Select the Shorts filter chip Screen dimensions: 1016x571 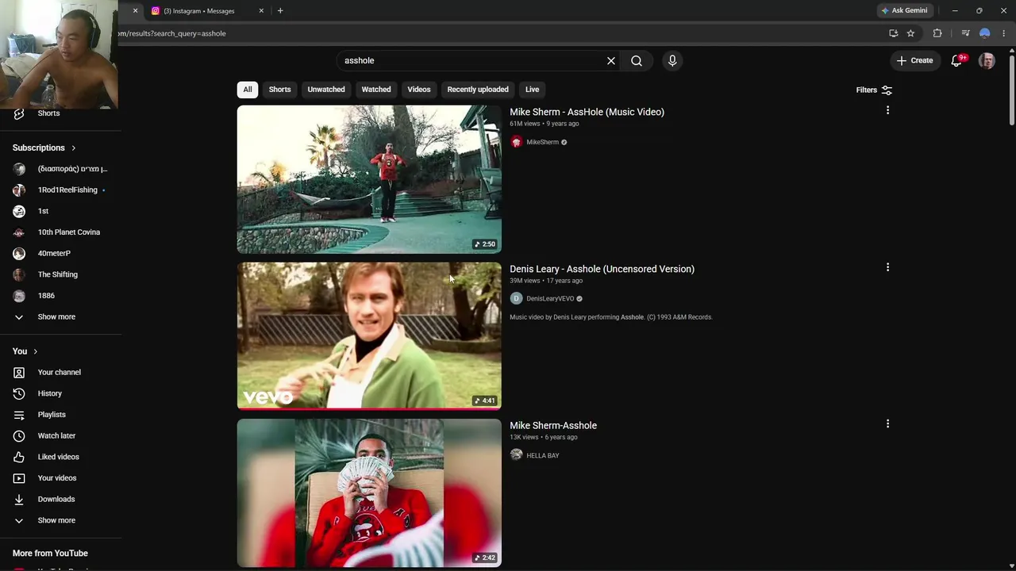[279, 90]
